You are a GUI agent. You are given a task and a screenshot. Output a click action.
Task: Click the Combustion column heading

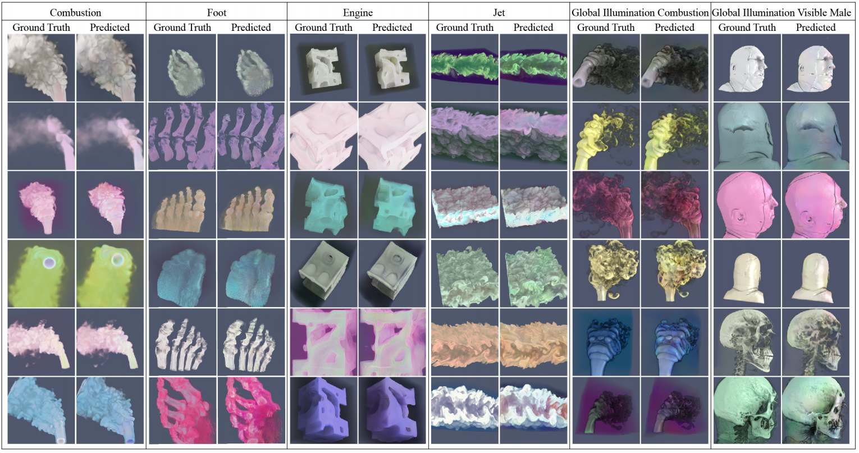(75, 12)
